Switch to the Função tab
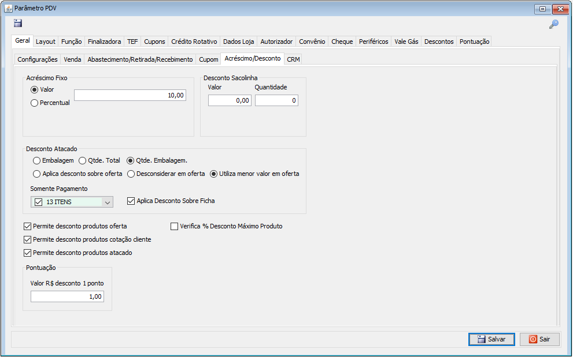 point(72,42)
